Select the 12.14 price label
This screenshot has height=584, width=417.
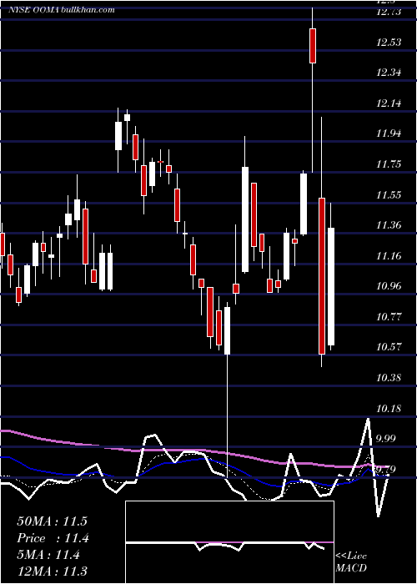[389, 103]
